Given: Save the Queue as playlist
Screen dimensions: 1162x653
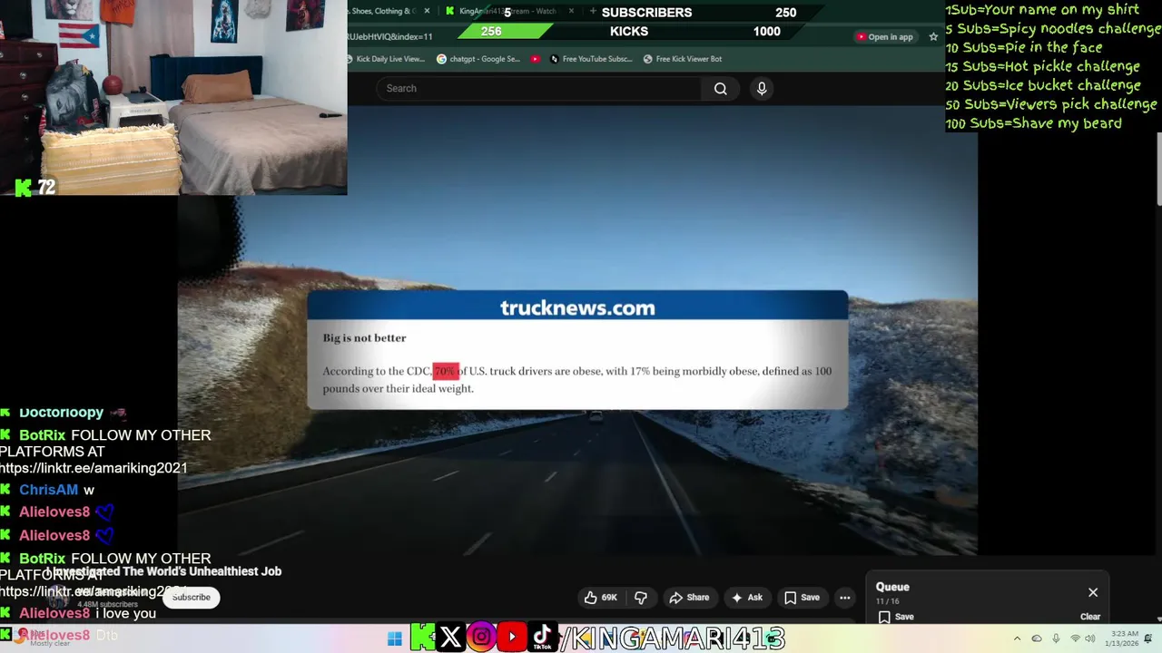Looking at the screenshot, I should click(895, 617).
